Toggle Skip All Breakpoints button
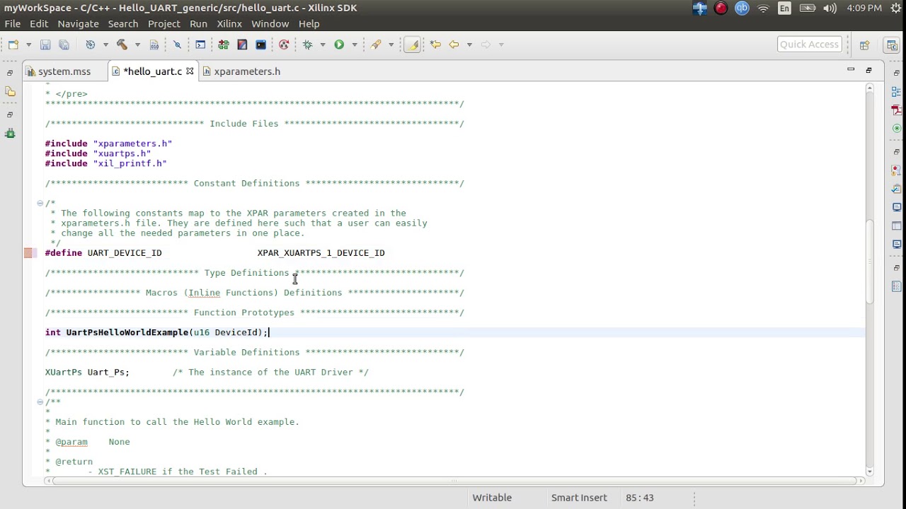906x509 pixels. coord(177,45)
